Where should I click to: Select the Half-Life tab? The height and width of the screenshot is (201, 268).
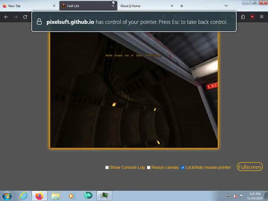(x=88, y=6)
